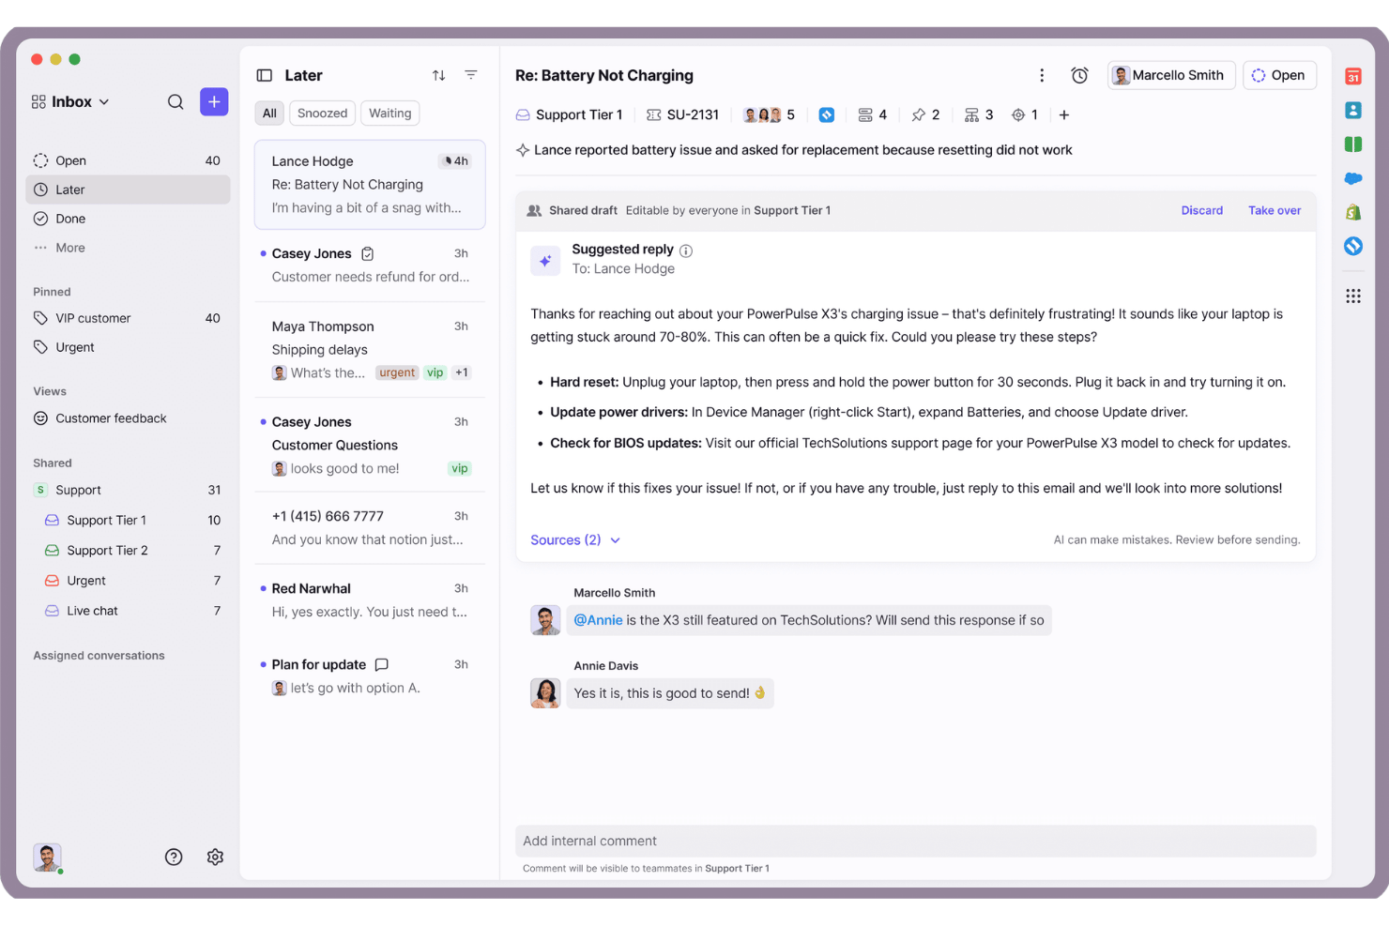The image size is (1389, 926).
Task: Open the settings gear icon
Action: [x=215, y=857]
